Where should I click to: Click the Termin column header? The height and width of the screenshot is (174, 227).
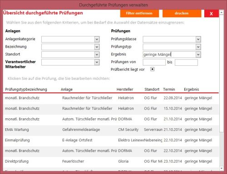coord(169,89)
